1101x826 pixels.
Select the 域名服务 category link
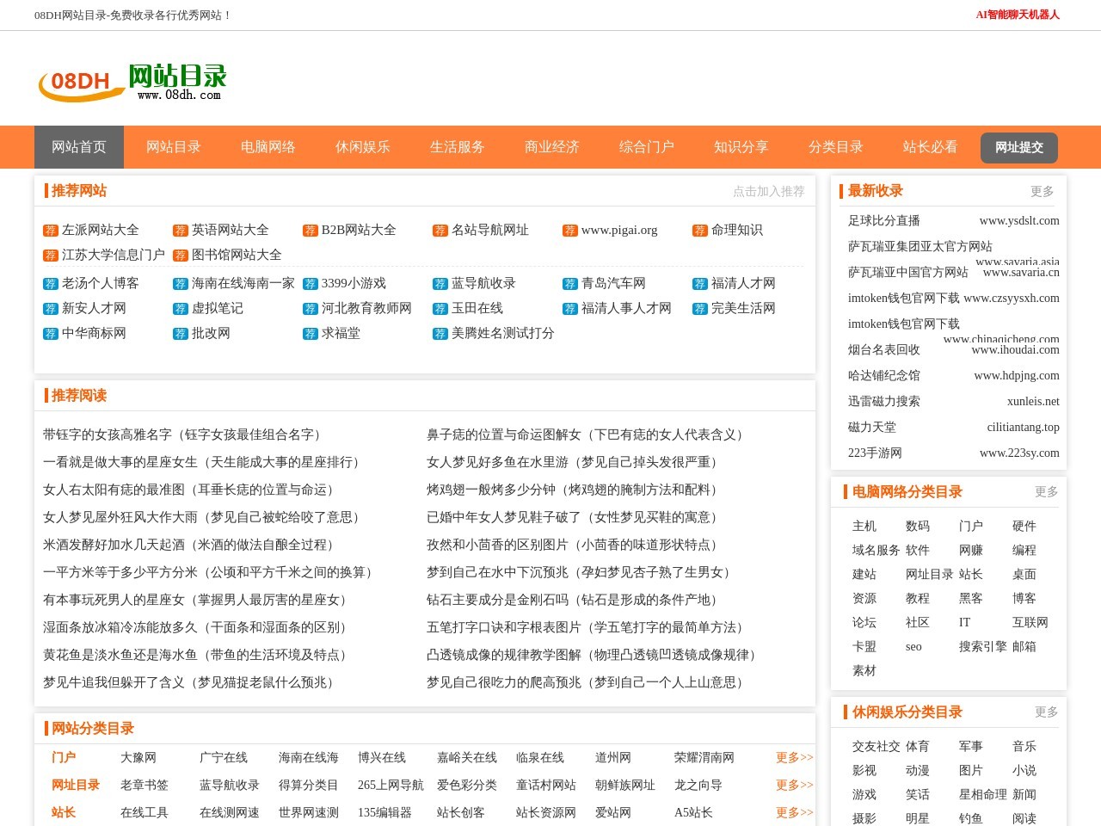[876, 551]
